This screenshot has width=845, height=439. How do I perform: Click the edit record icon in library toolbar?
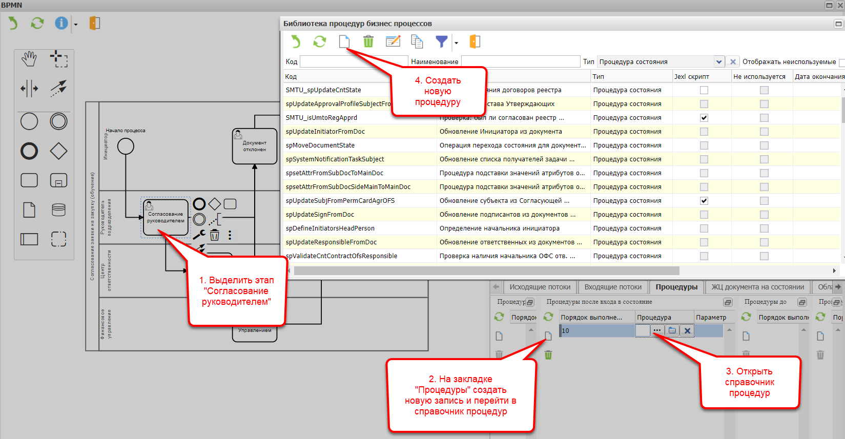(393, 41)
